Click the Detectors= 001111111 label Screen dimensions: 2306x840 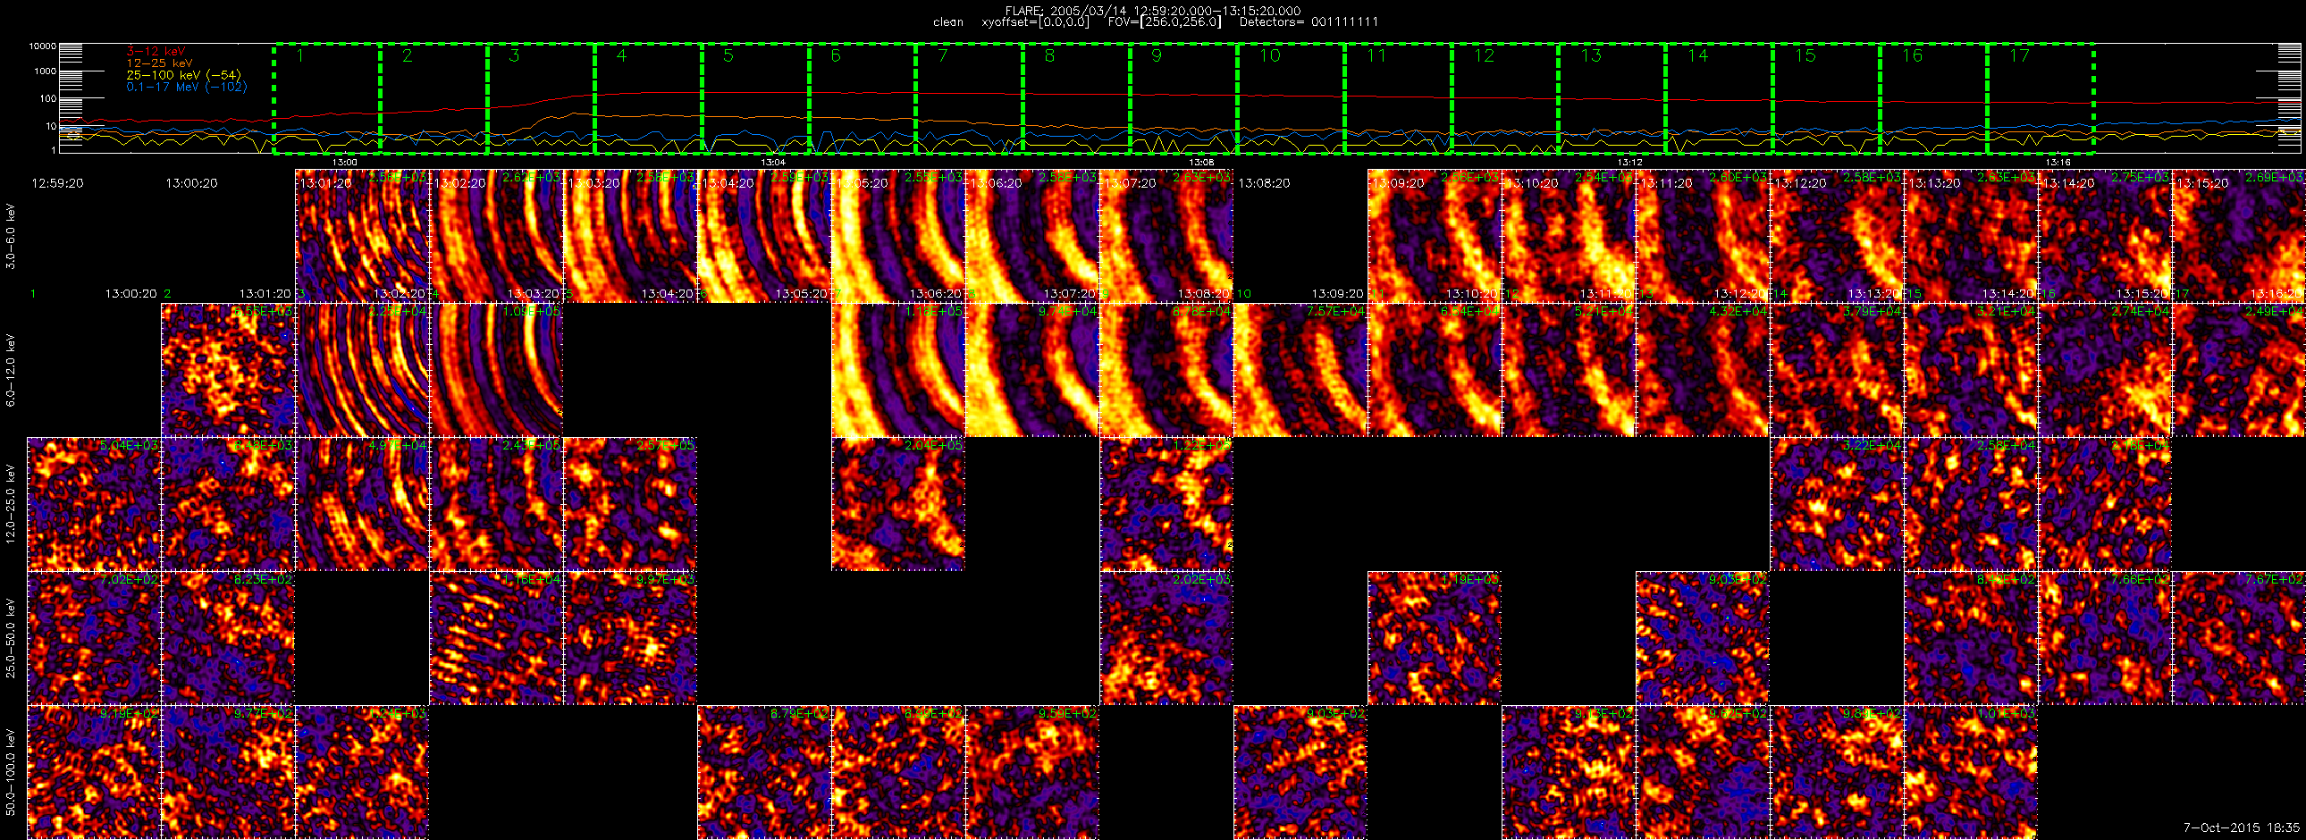pos(1309,22)
